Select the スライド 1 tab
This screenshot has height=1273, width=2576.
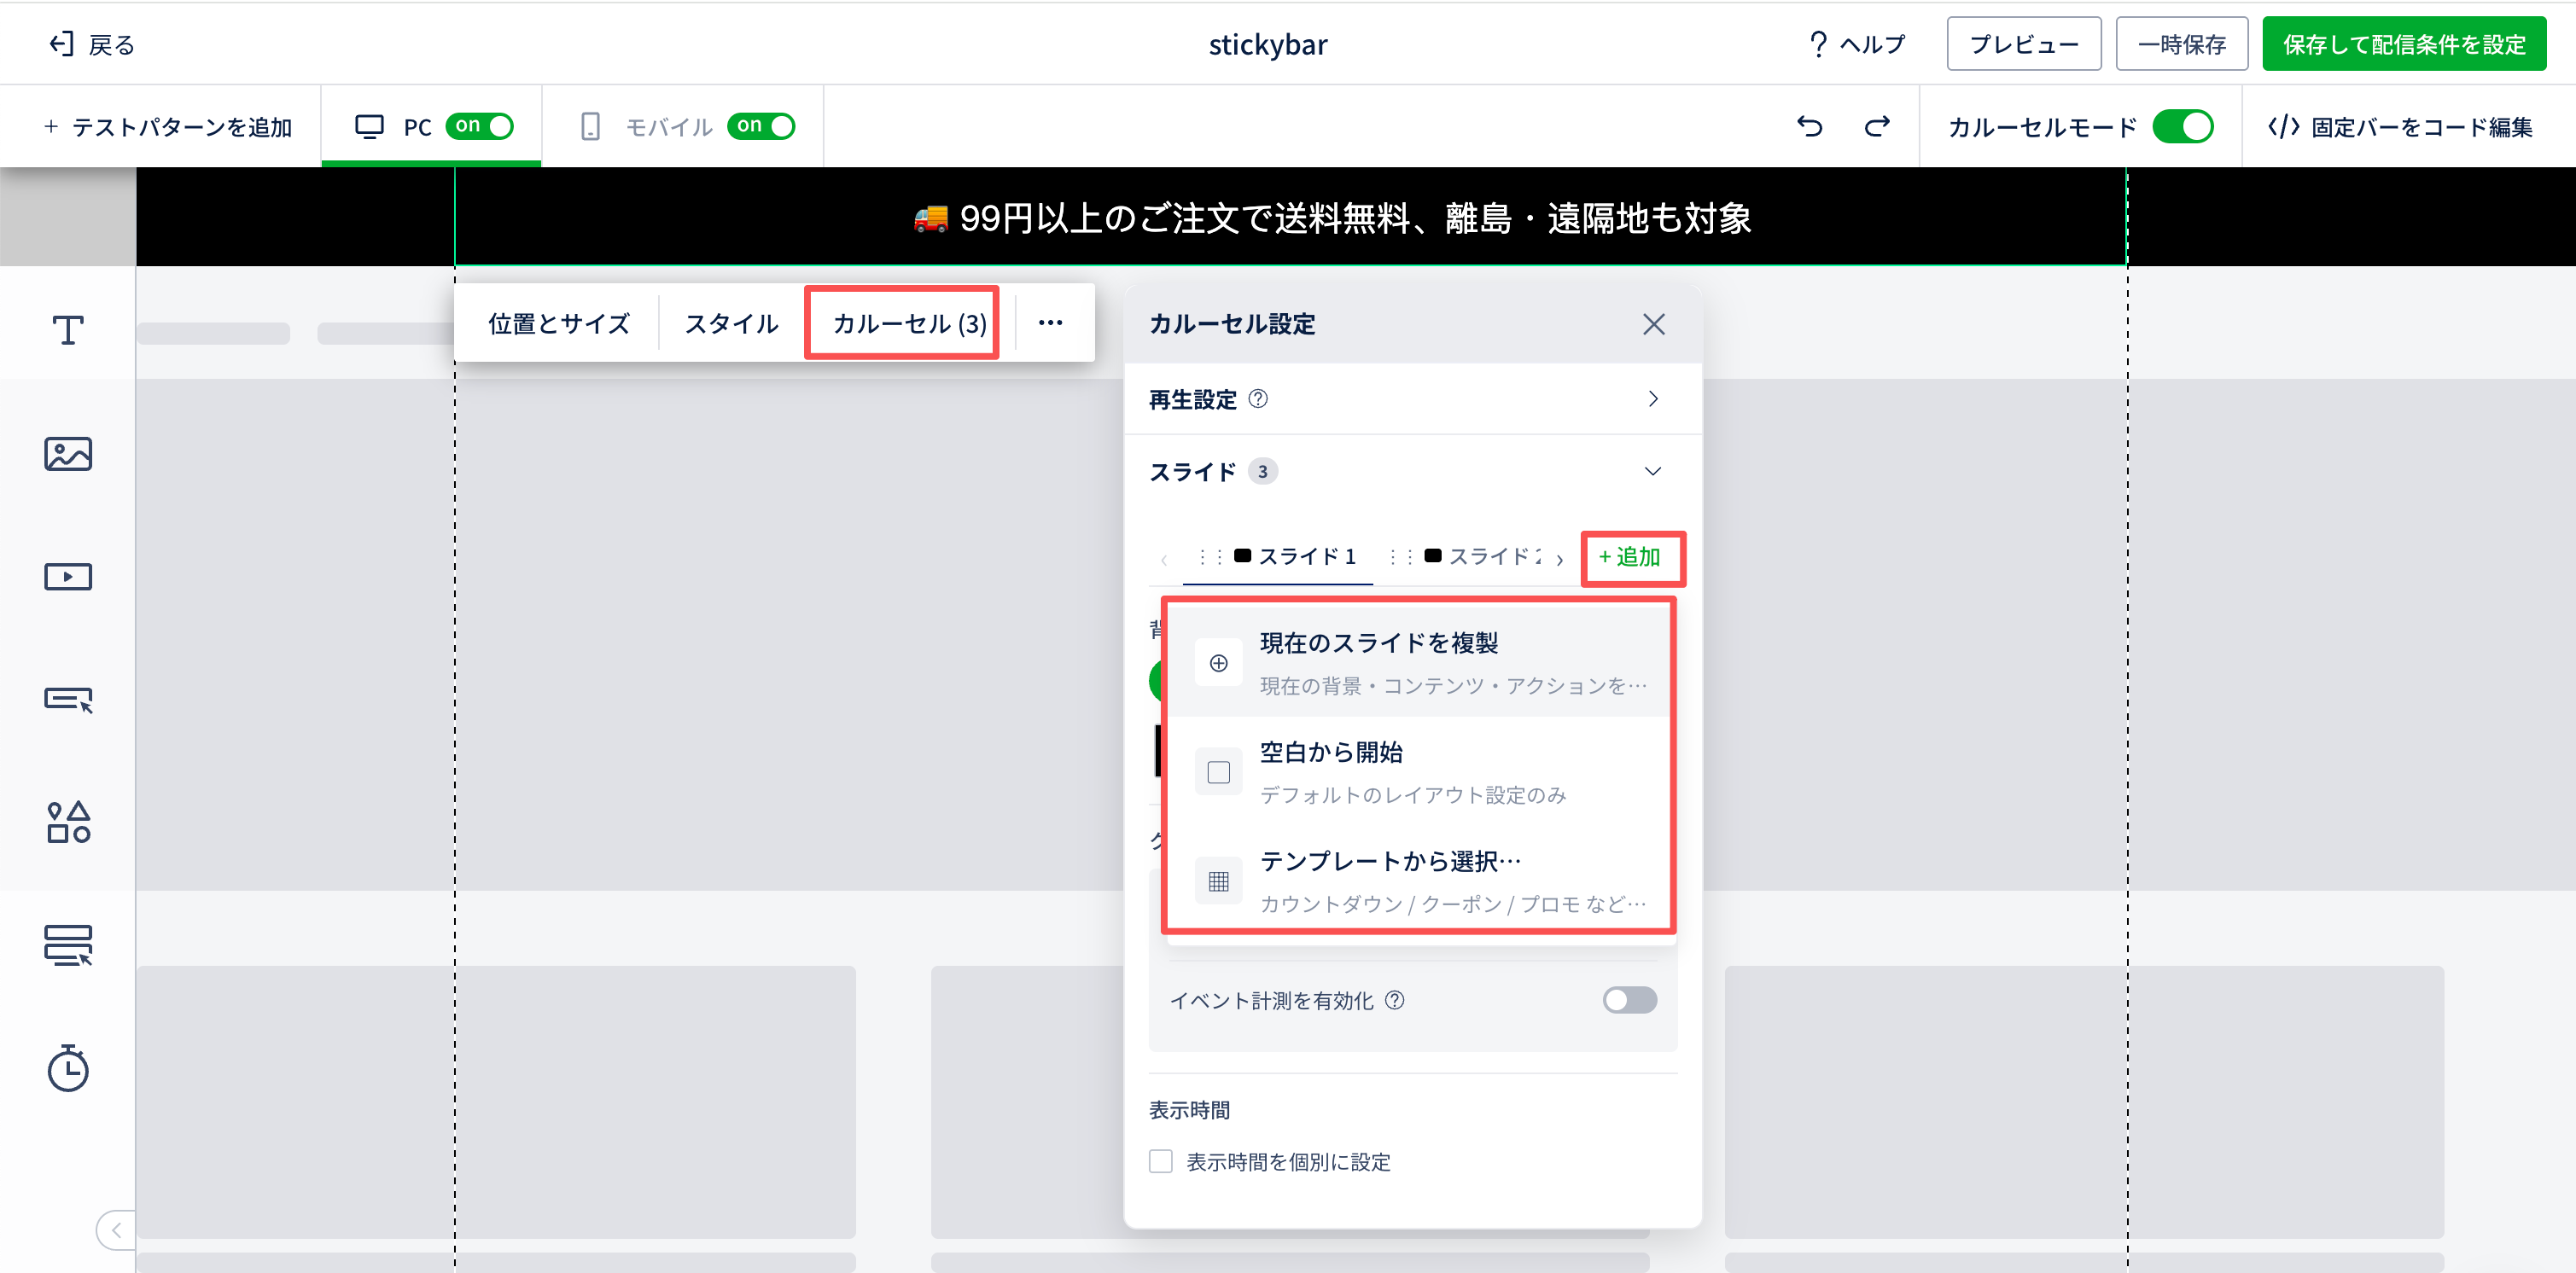1279,556
